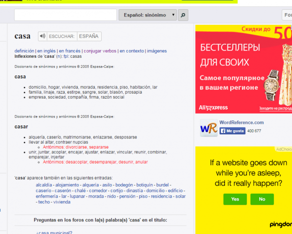Click the casar entry heading
The image size is (292, 234).
21,127
